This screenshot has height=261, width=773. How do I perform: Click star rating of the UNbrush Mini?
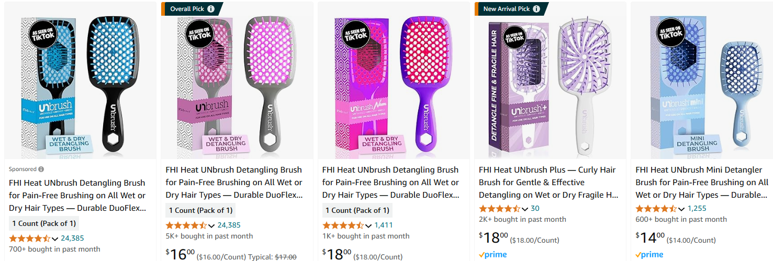656,208
